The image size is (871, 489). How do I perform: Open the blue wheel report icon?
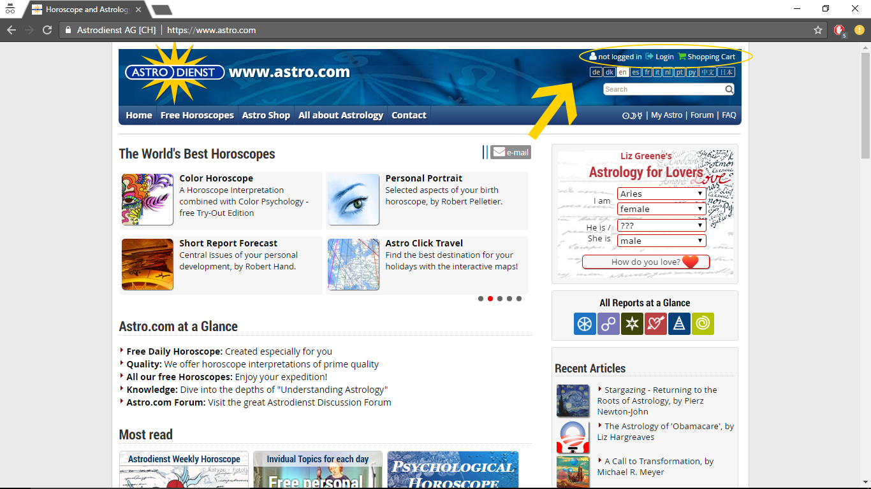click(x=585, y=323)
